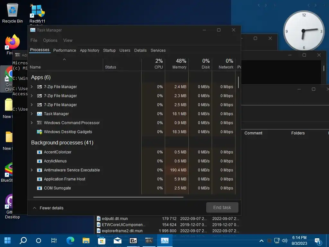
Task: Open the File menu in Task Manager
Action: [34, 40]
